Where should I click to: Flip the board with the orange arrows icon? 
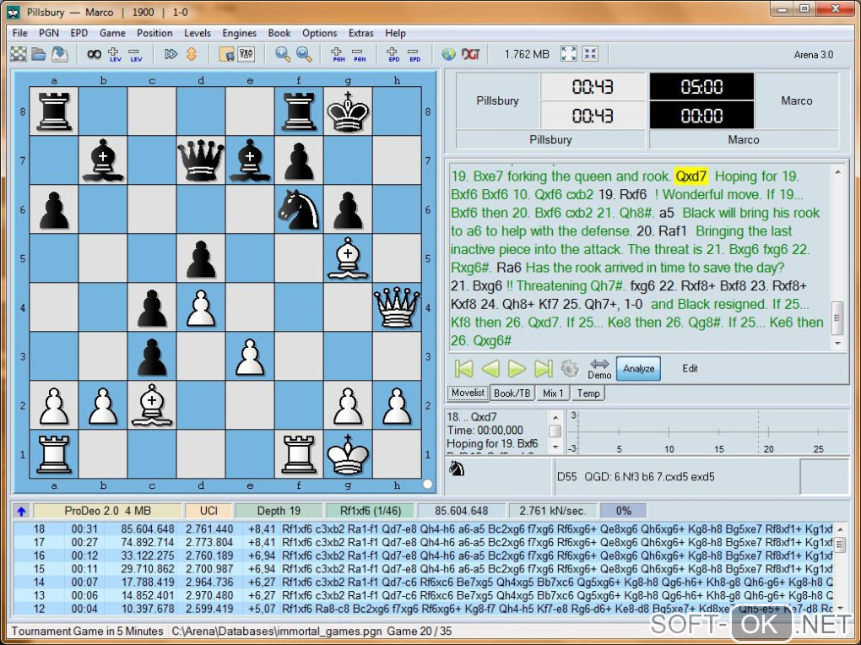coord(192,54)
